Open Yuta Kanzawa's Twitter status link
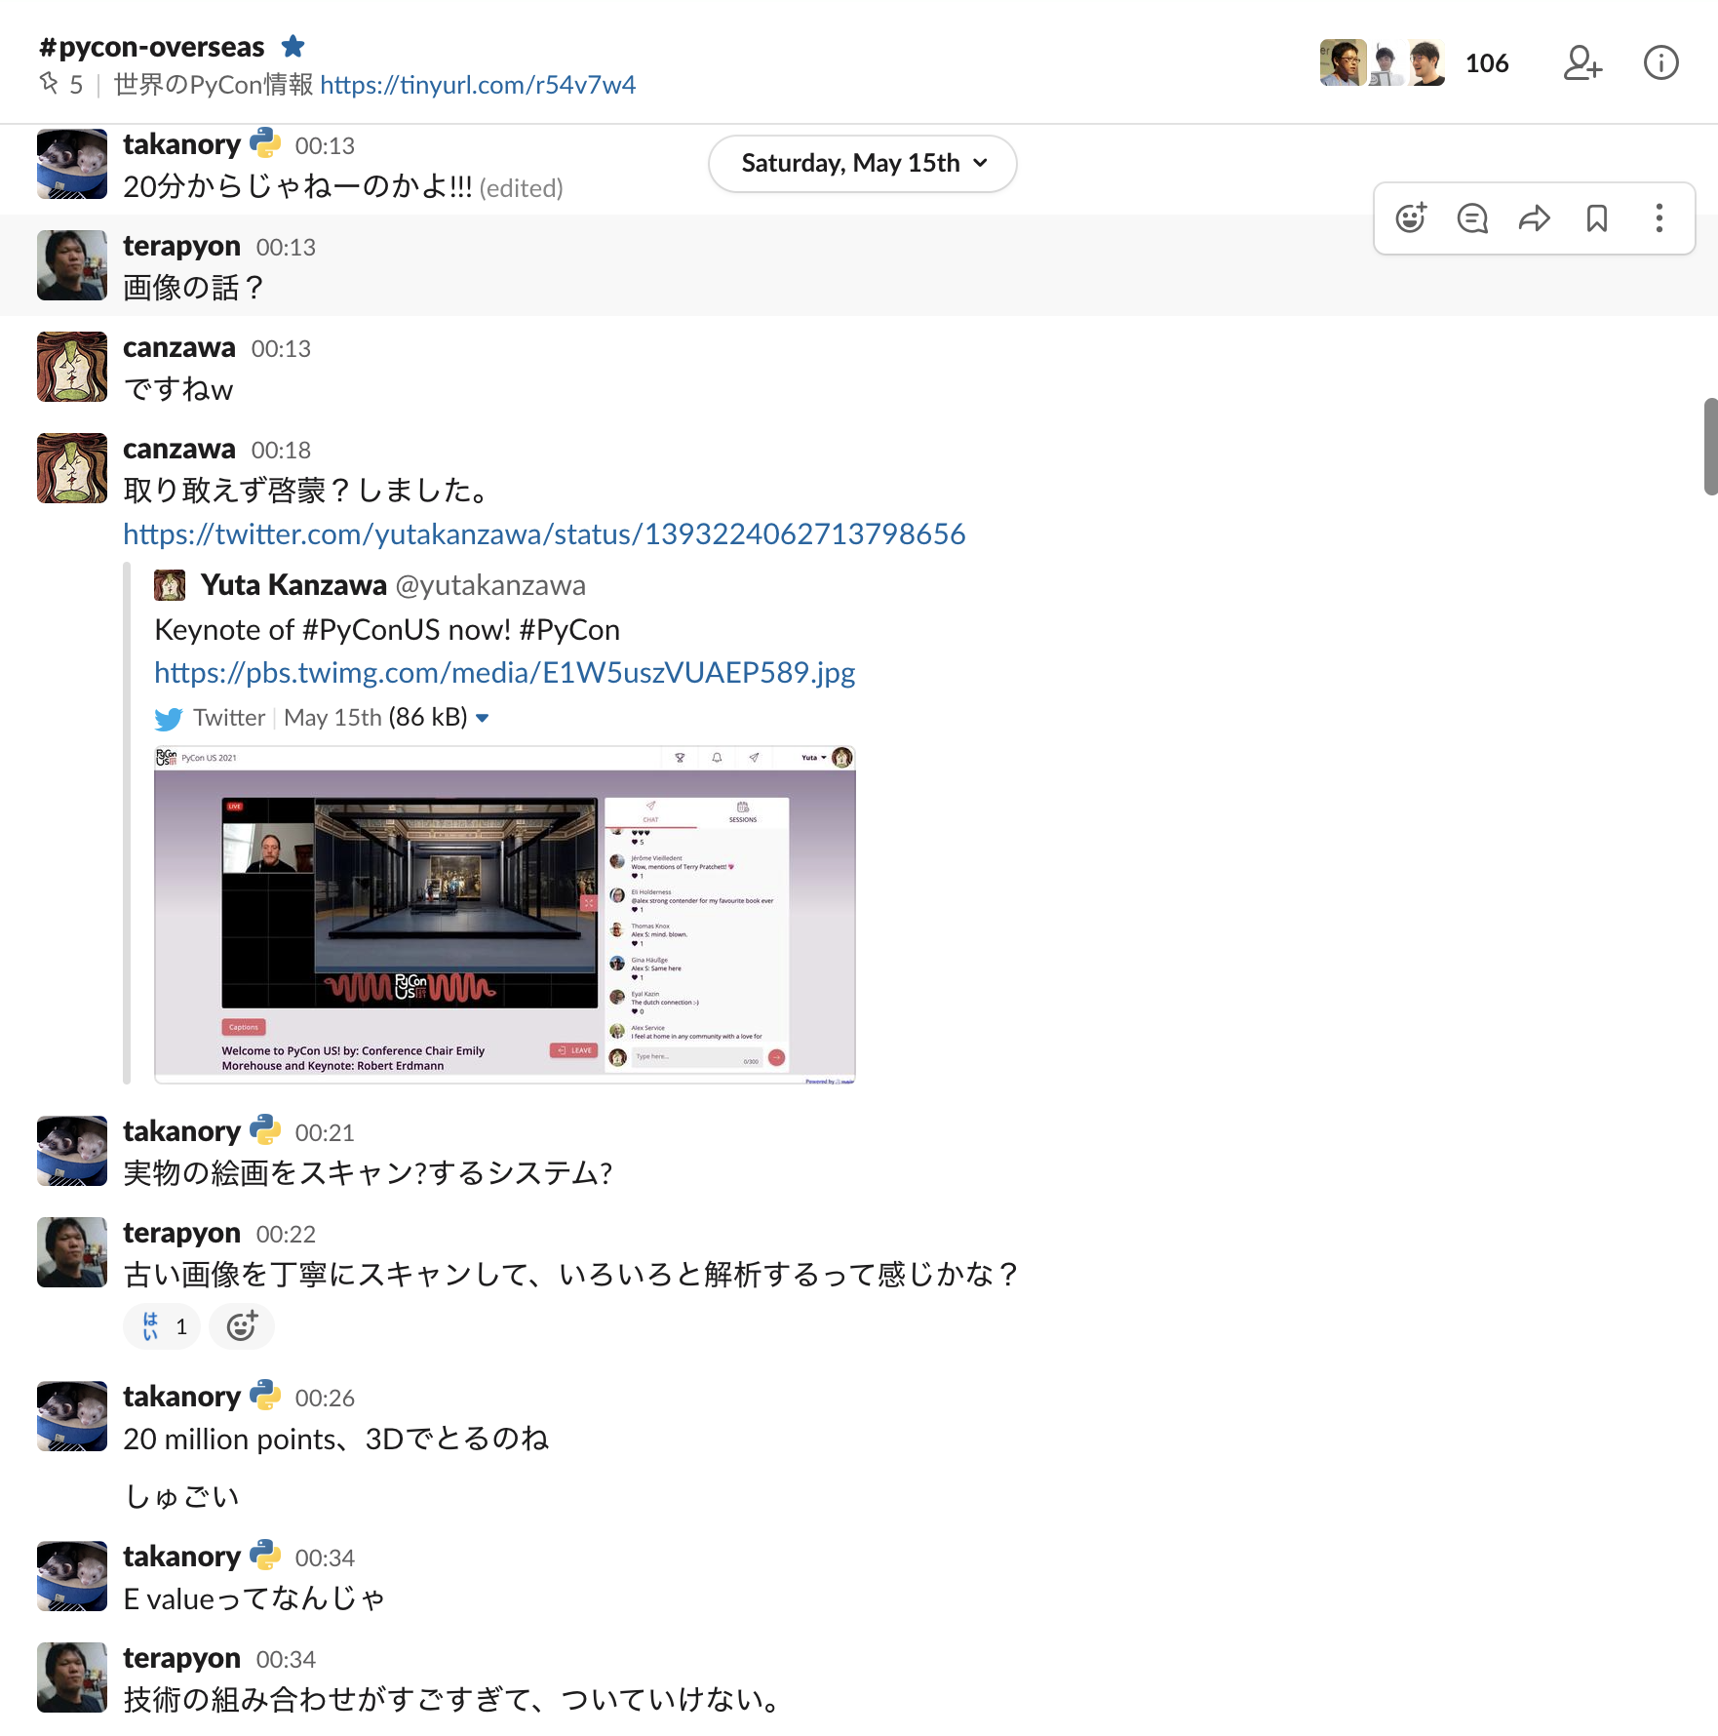This screenshot has width=1718, height=1736. [543, 533]
